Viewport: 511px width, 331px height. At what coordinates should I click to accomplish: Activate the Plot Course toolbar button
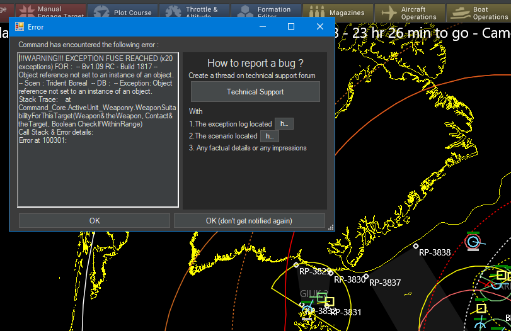pyautogui.click(x=122, y=13)
